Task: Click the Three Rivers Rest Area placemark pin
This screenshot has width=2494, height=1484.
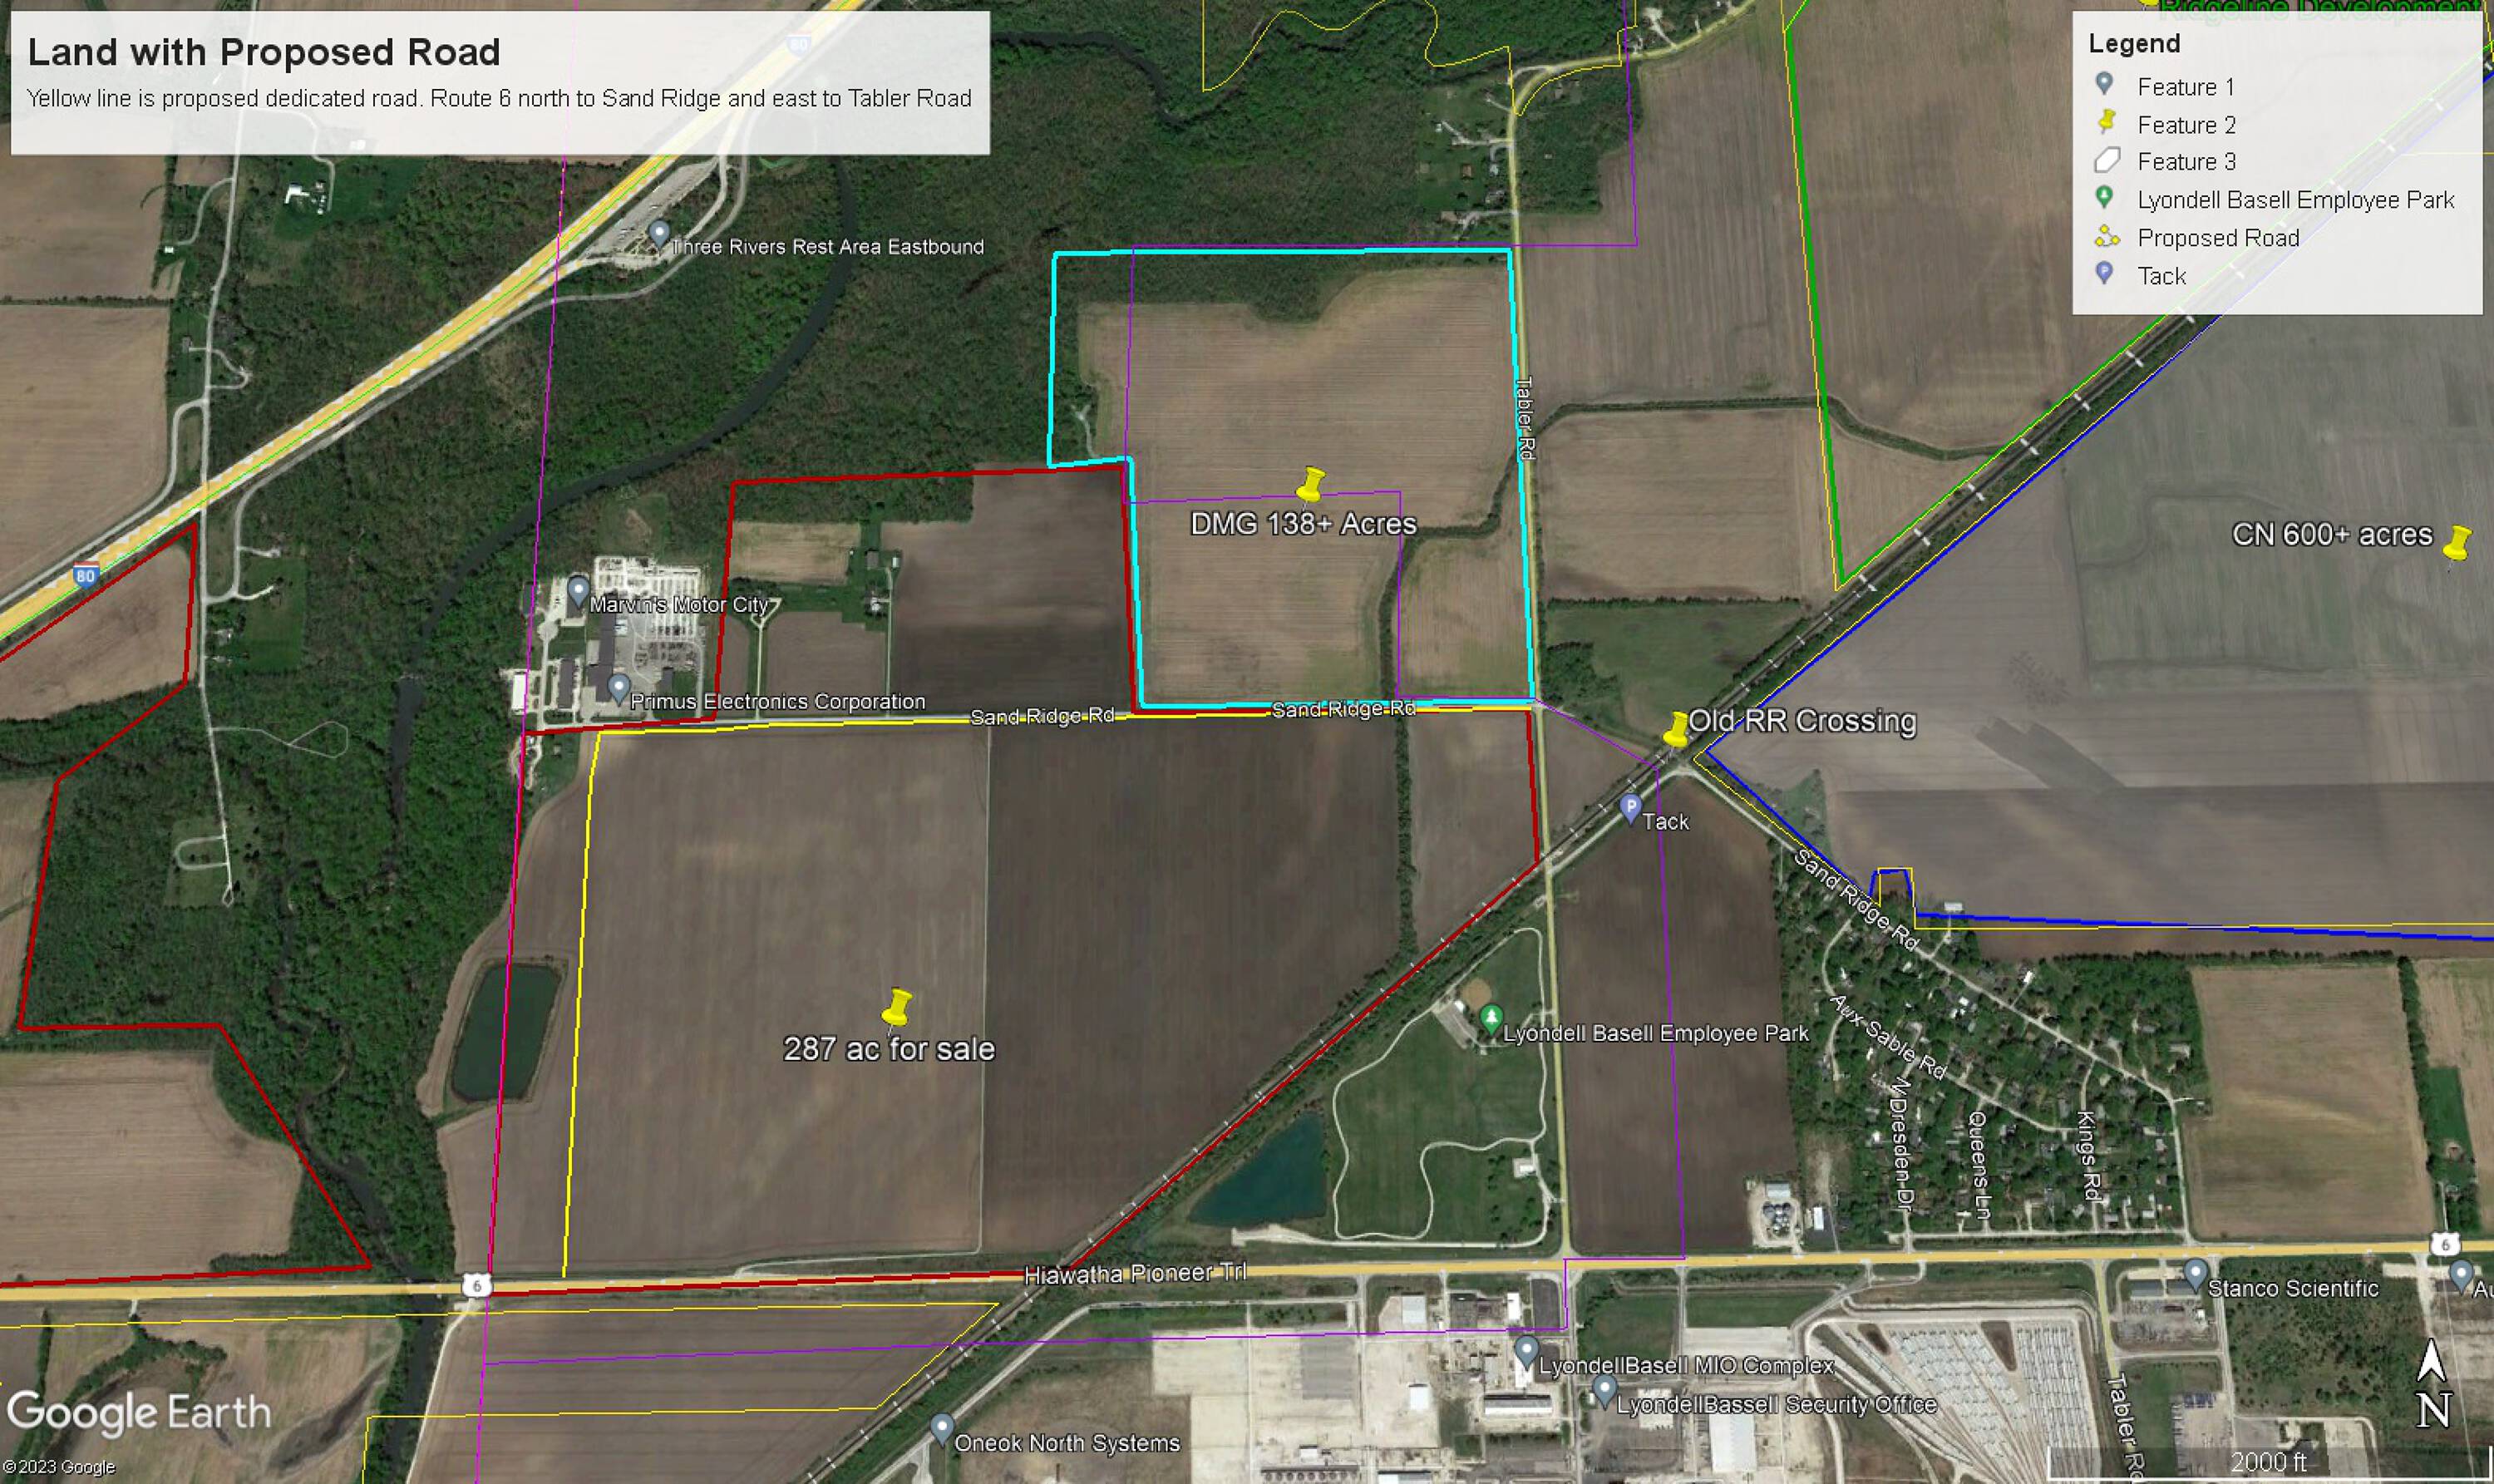Action: 658,234
